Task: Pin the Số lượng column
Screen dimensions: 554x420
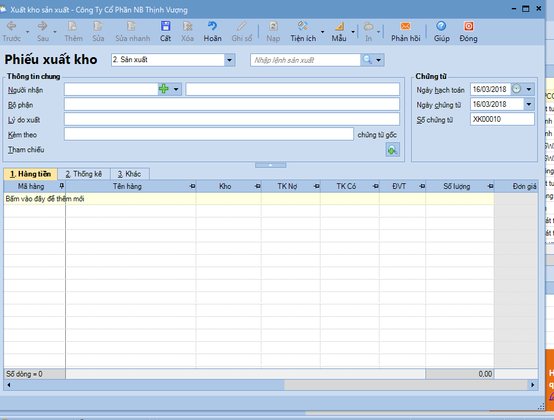Action: (x=491, y=186)
